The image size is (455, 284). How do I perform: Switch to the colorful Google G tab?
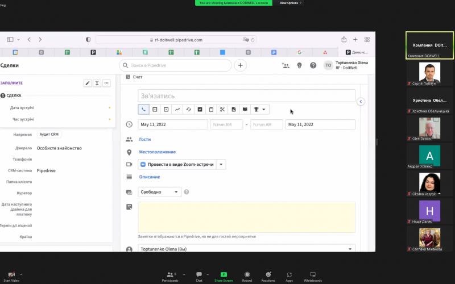click(x=300, y=52)
